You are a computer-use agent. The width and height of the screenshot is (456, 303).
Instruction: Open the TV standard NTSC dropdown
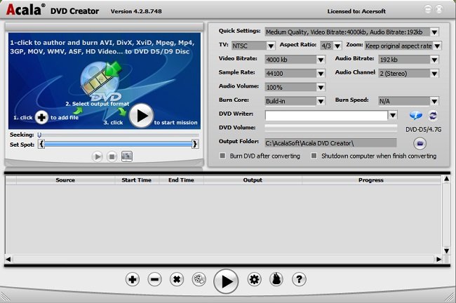tap(271, 46)
